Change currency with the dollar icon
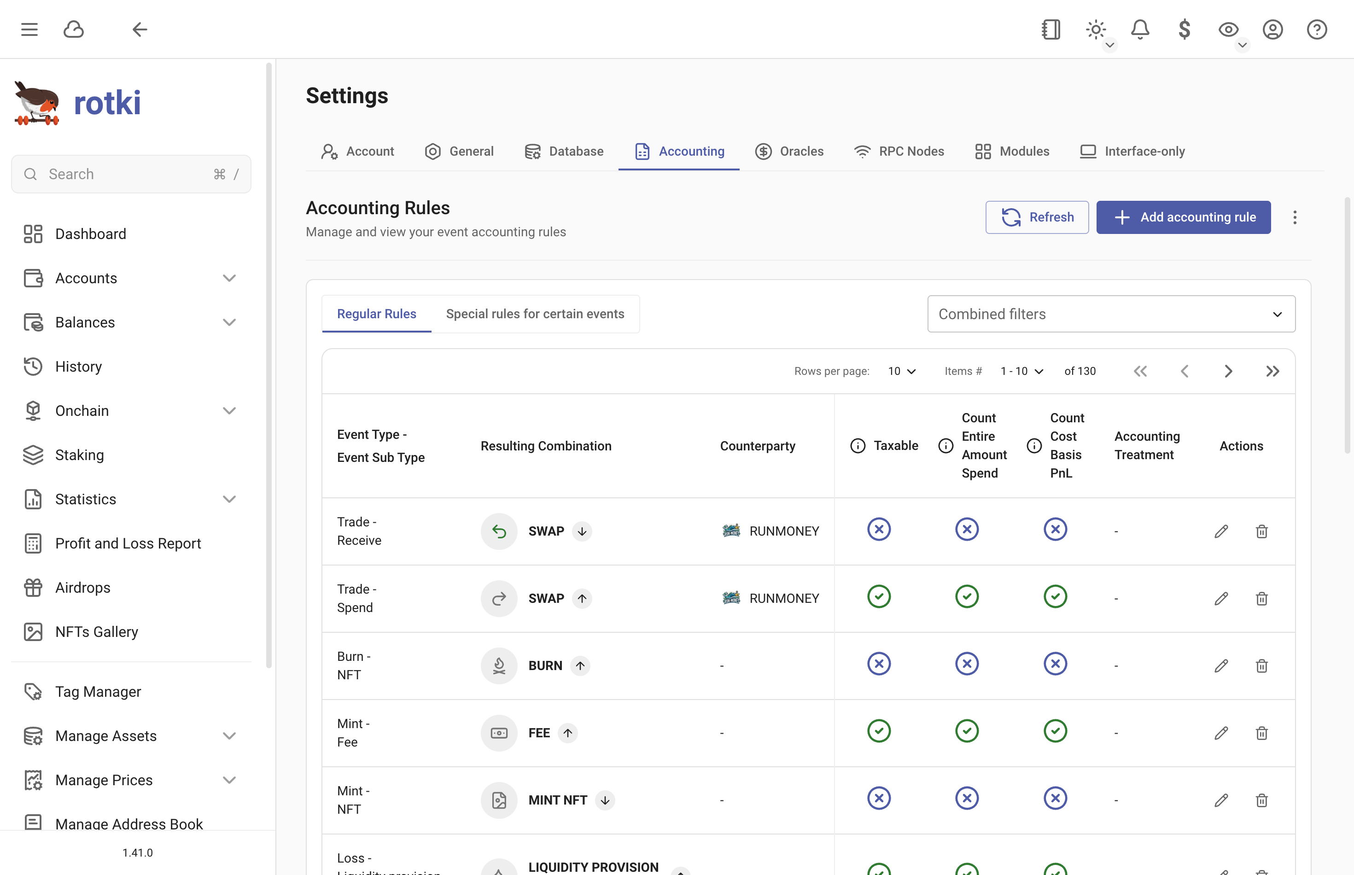The width and height of the screenshot is (1354, 875). point(1184,29)
